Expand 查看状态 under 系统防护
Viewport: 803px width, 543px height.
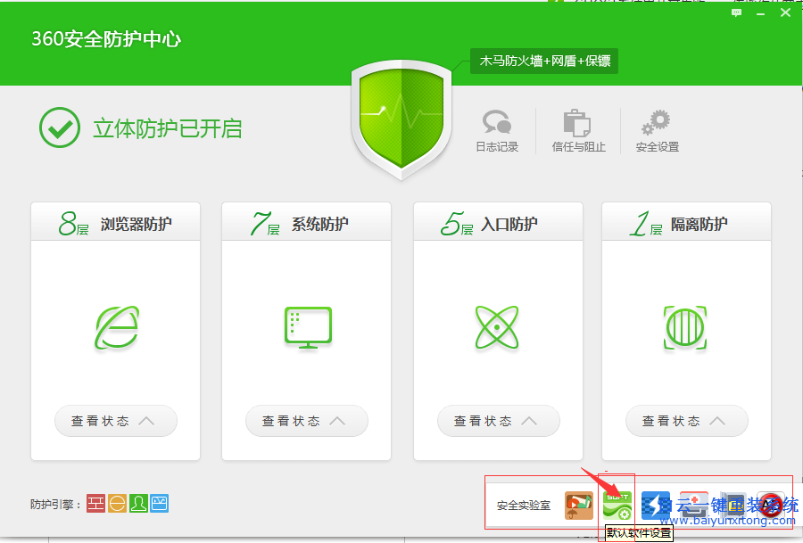tap(307, 421)
